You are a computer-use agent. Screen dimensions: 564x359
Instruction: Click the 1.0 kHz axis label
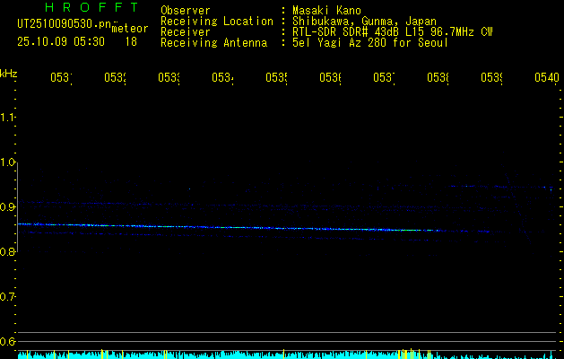coord(7,162)
